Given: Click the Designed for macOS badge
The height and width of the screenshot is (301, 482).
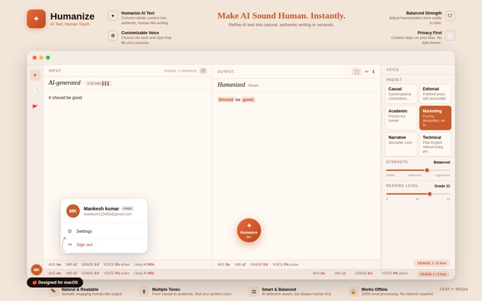Looking at the screenshot, I should click(x=55, y=282).
